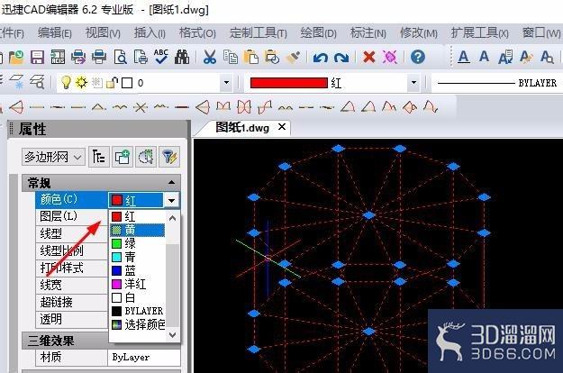Open the 绘图(D) menu
The height and width of the screenshot is (373, 563).
(319, 33)
